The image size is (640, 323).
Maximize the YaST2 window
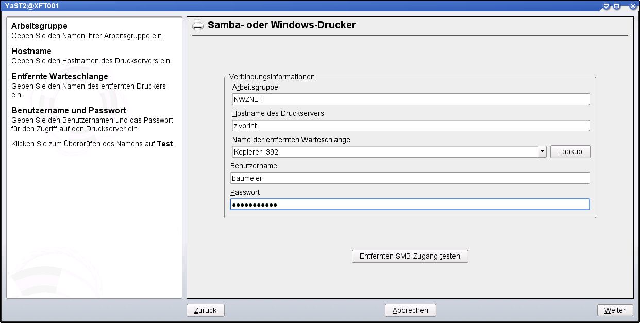[x=616, y=6]
